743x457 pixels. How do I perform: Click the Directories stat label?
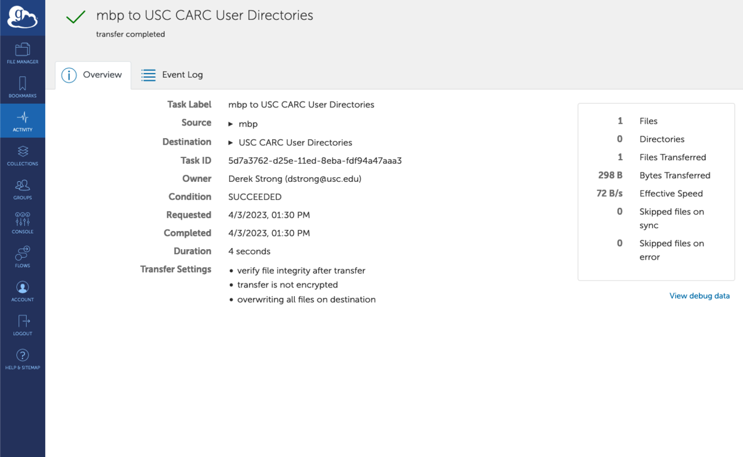click(x=662, y=139)
